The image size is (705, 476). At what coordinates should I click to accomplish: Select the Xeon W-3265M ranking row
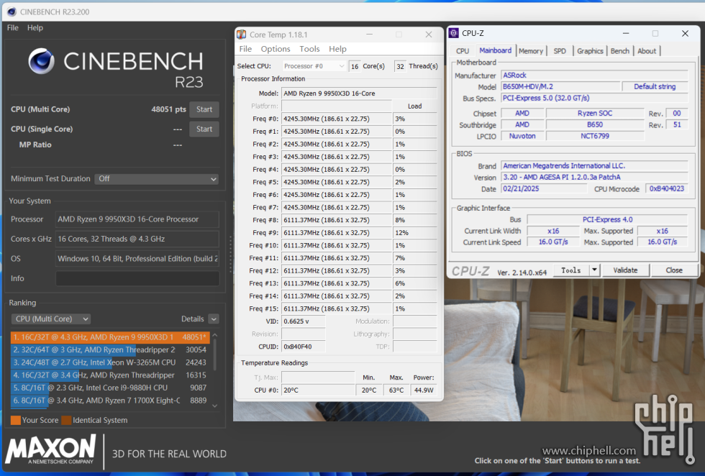[110, 362]
